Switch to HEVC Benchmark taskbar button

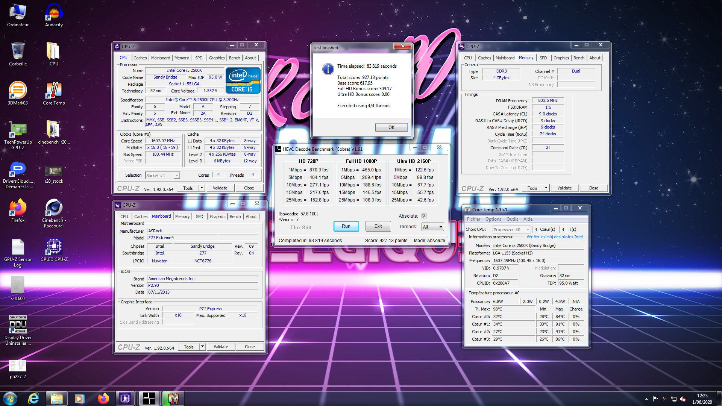[149, 398]
